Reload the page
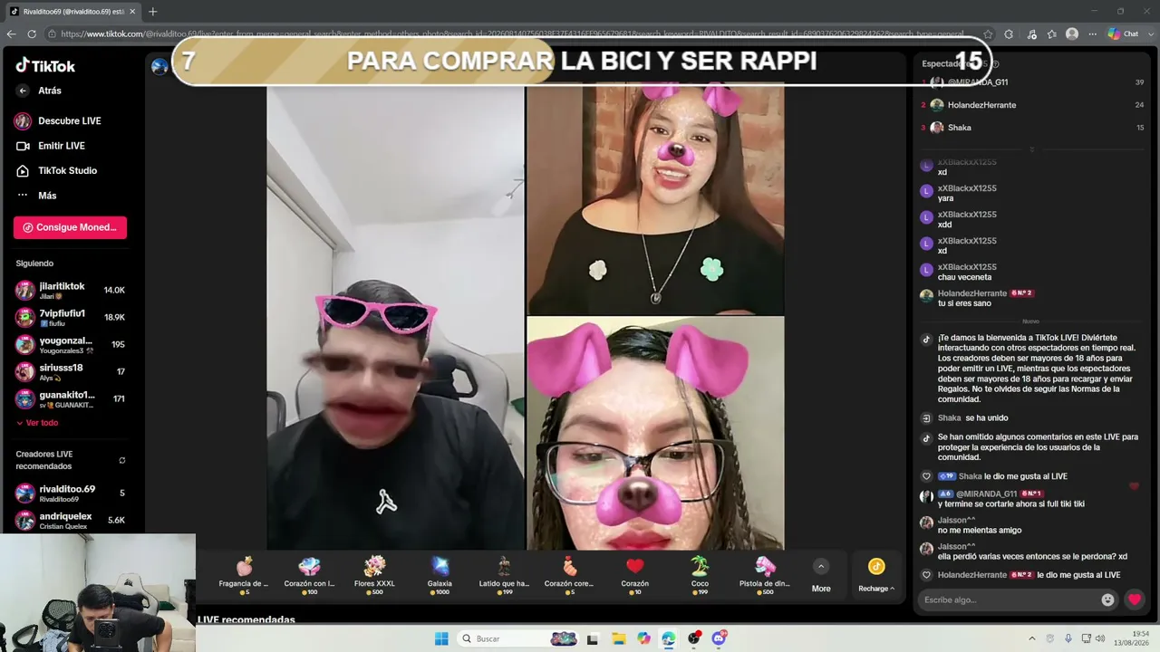Screen dimensions: 1160x652 [32, 34]
